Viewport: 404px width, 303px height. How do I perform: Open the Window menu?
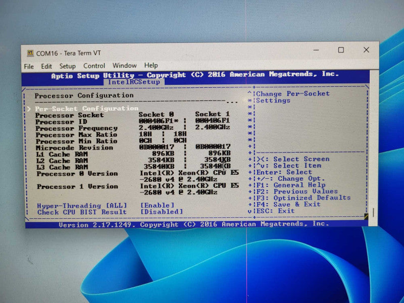tap(124, 66)
